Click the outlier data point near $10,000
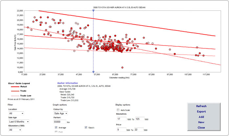The width and height of the screenshot is (229, 136). pos(122,68)
